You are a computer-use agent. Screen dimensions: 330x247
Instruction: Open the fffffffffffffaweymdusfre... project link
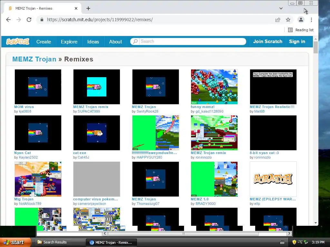(154, 153)
